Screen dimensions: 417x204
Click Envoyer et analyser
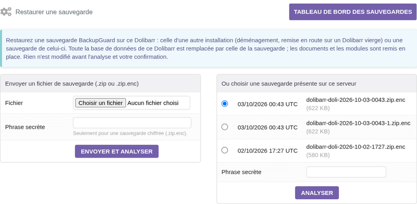pos(117,151)
